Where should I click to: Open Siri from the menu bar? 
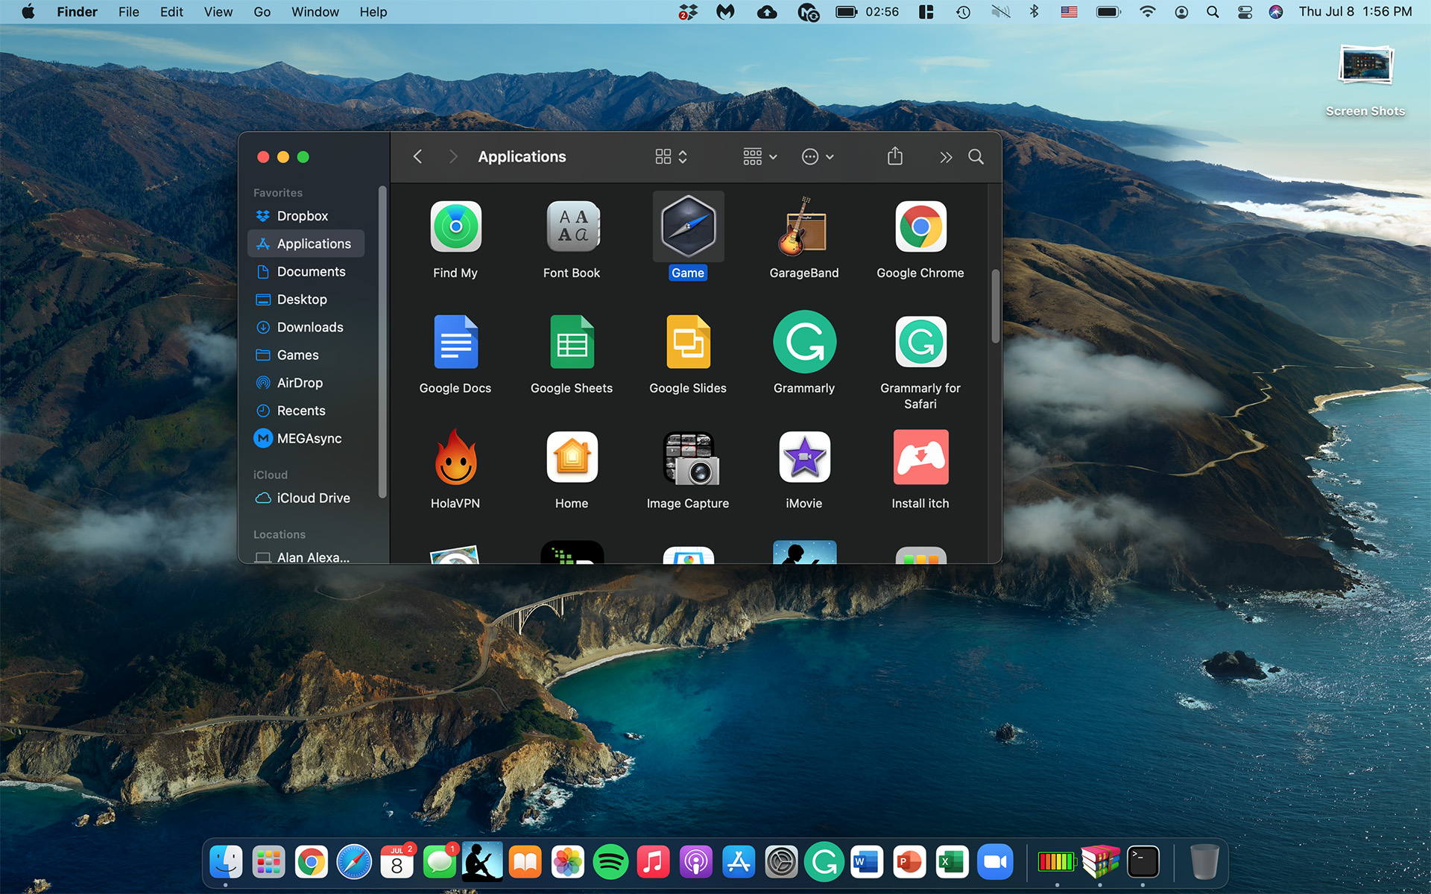[1276, 12]
